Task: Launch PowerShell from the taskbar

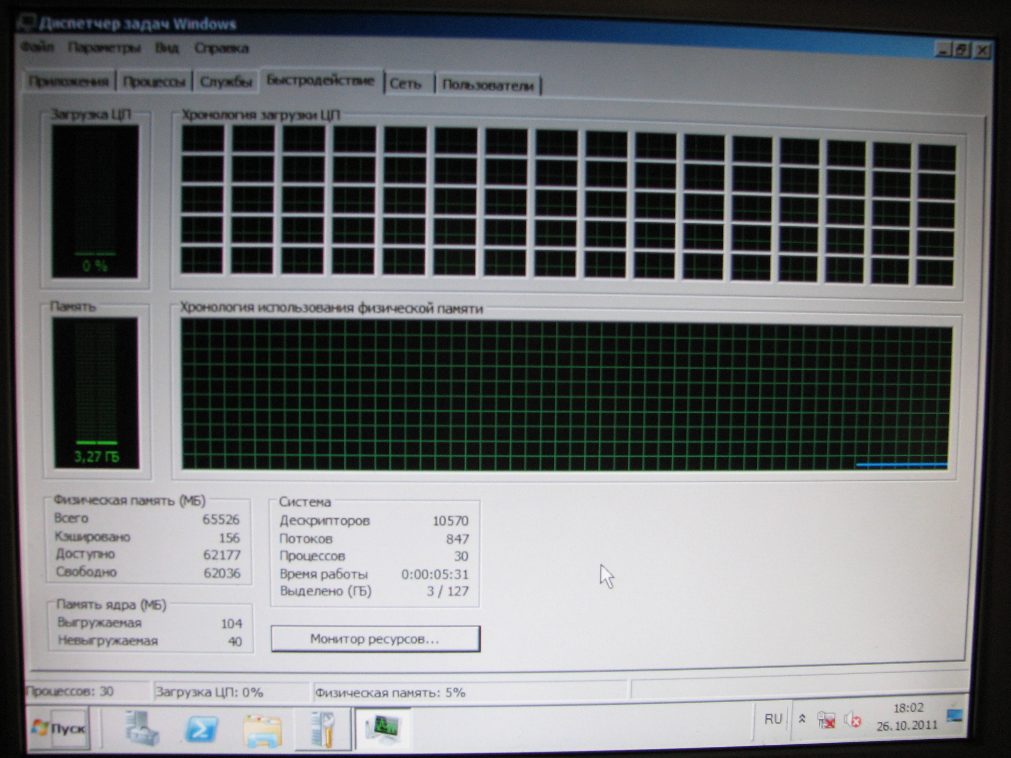Action: click(201, 728)
